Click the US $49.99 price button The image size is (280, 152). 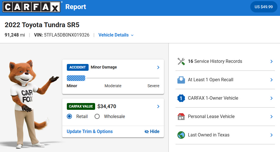(264, 7)
